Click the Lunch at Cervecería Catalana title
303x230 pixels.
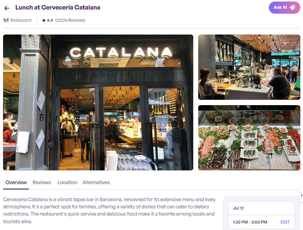(x=58, y=8)
